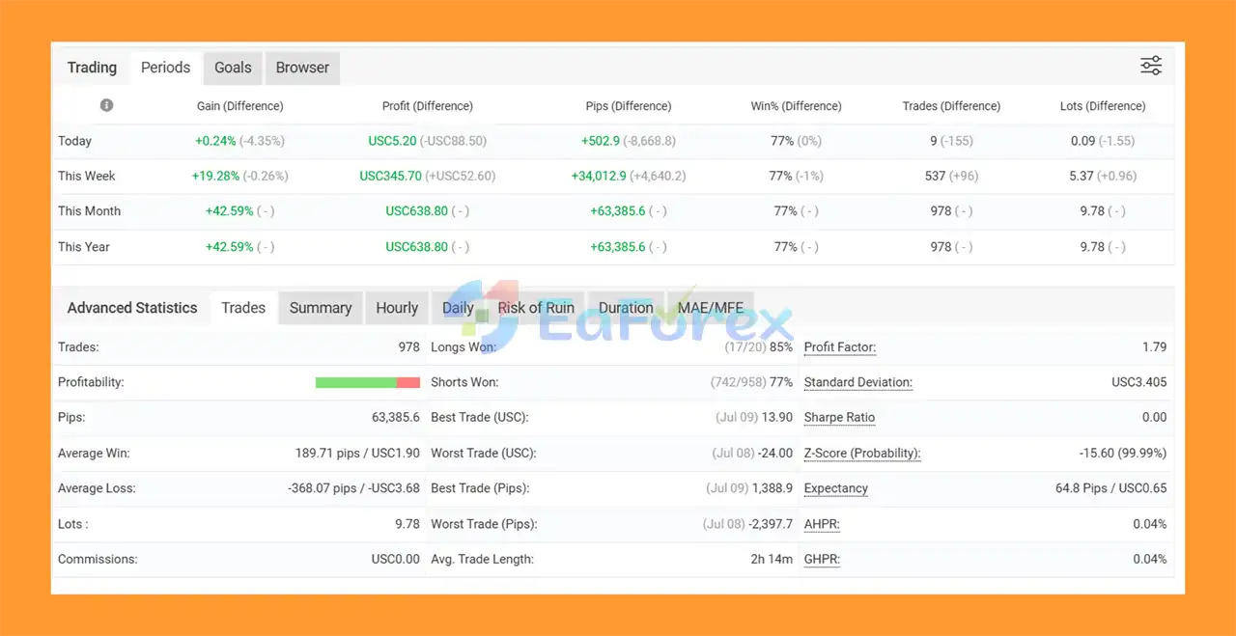This screenshot has width=1236, height=636.
Task: Click the USC5.20 profit for Today
Action: click(x=392, y=141)
